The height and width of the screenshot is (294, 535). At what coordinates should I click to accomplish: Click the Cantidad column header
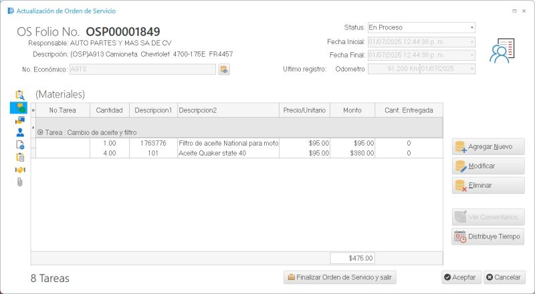tap(109, 110)
